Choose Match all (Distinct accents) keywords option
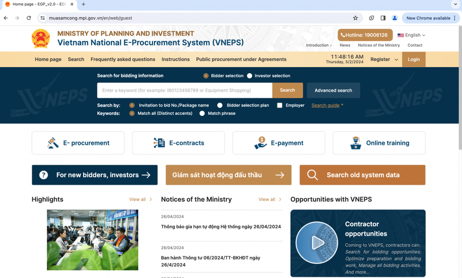 pyautogui.click(x=132, y=114)
